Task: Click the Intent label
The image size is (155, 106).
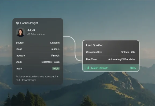Action: click(19, 69)
